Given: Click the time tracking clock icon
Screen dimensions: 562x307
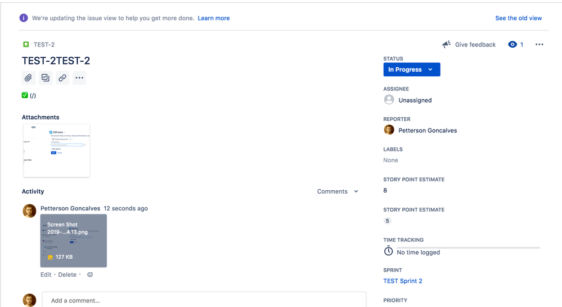Looking at the screenshot, I should coord(389,251).
